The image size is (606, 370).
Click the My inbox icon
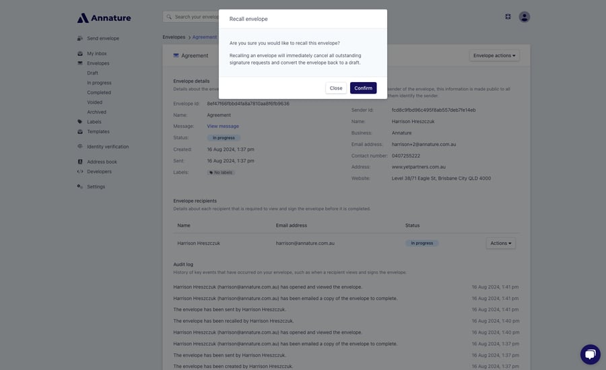80,53
